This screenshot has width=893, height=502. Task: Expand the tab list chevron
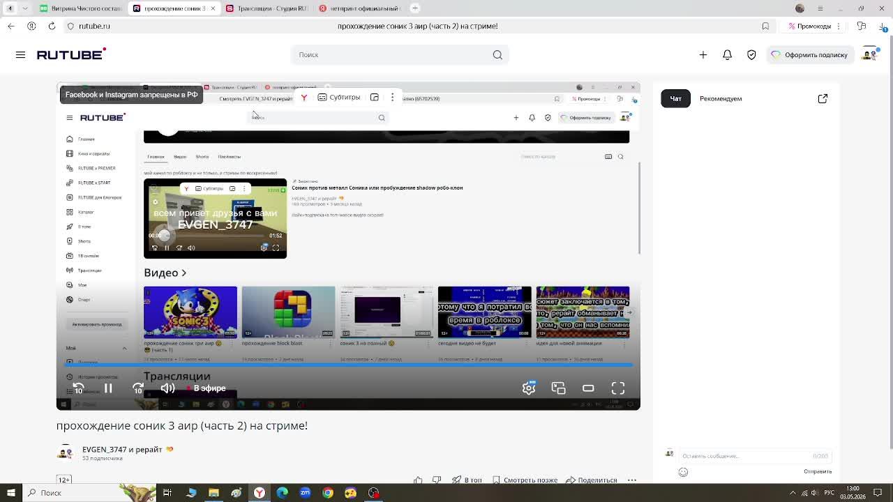(25, 8)
